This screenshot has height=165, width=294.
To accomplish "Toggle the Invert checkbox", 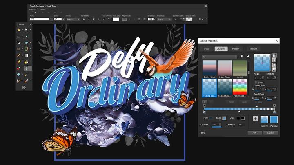I will pyautogui.click(x=256, y=82).
